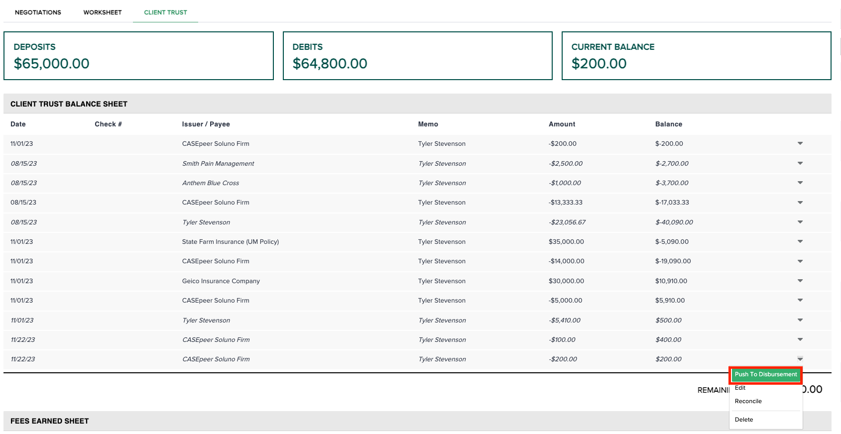Open dropdown on Geico Insurance Company row
This screenshot has width=841, height=434.
(800, 281)
